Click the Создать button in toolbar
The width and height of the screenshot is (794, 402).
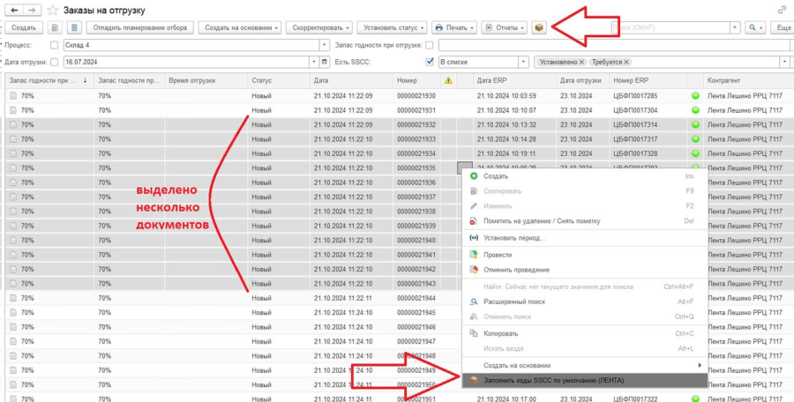pyautogui.click(x=23, y=28)
